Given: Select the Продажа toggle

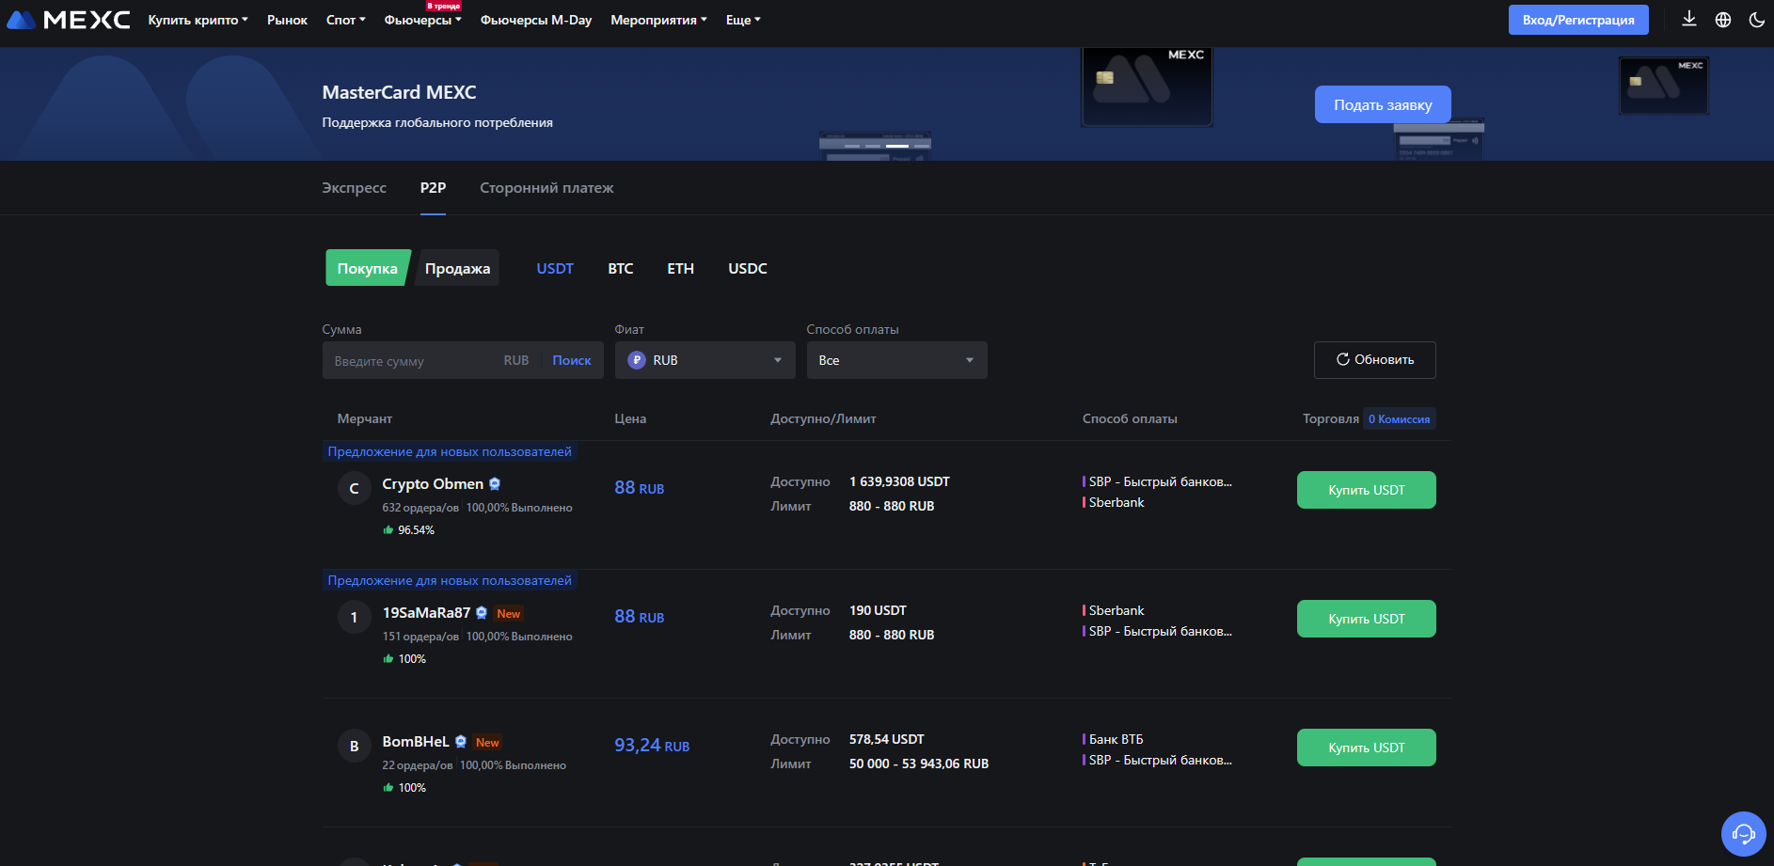Looking at the screenshot, I should click(457, 268).
